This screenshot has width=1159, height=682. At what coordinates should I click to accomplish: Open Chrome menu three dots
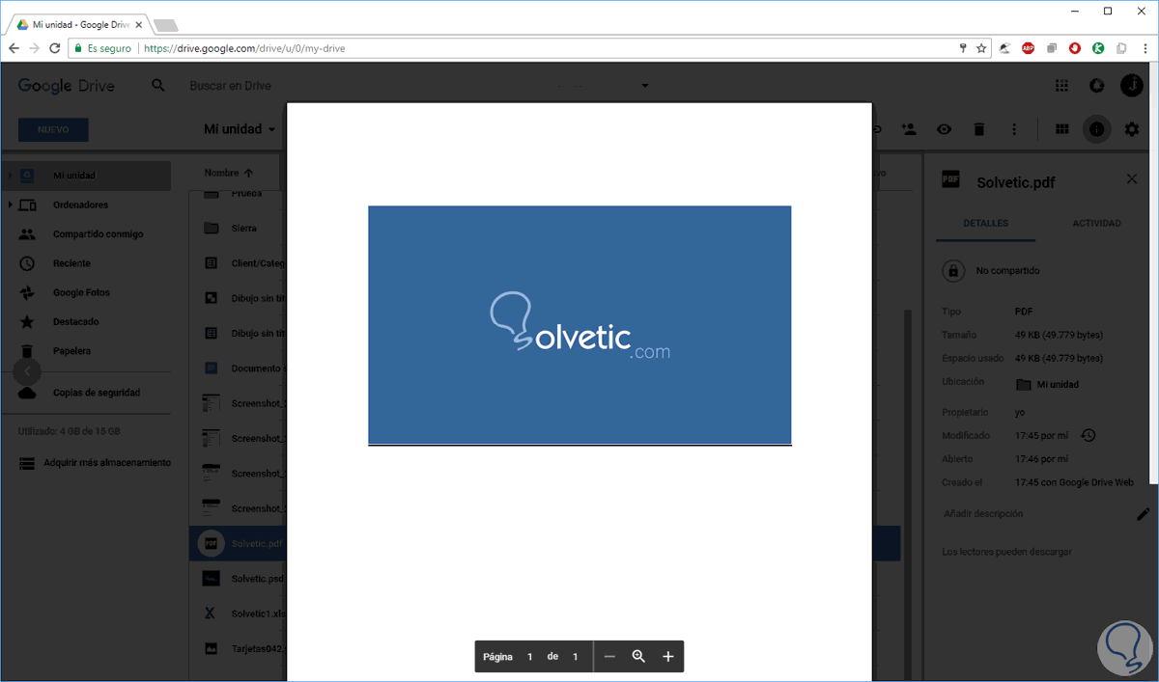click(x=1144, y=47)
